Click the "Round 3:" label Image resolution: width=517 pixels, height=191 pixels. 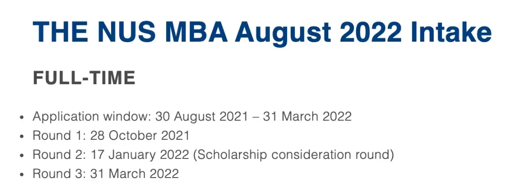tap(59, 173)
